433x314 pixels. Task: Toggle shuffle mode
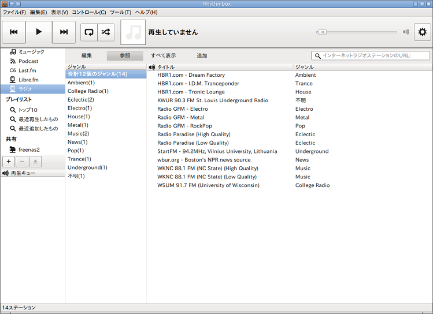106,32
